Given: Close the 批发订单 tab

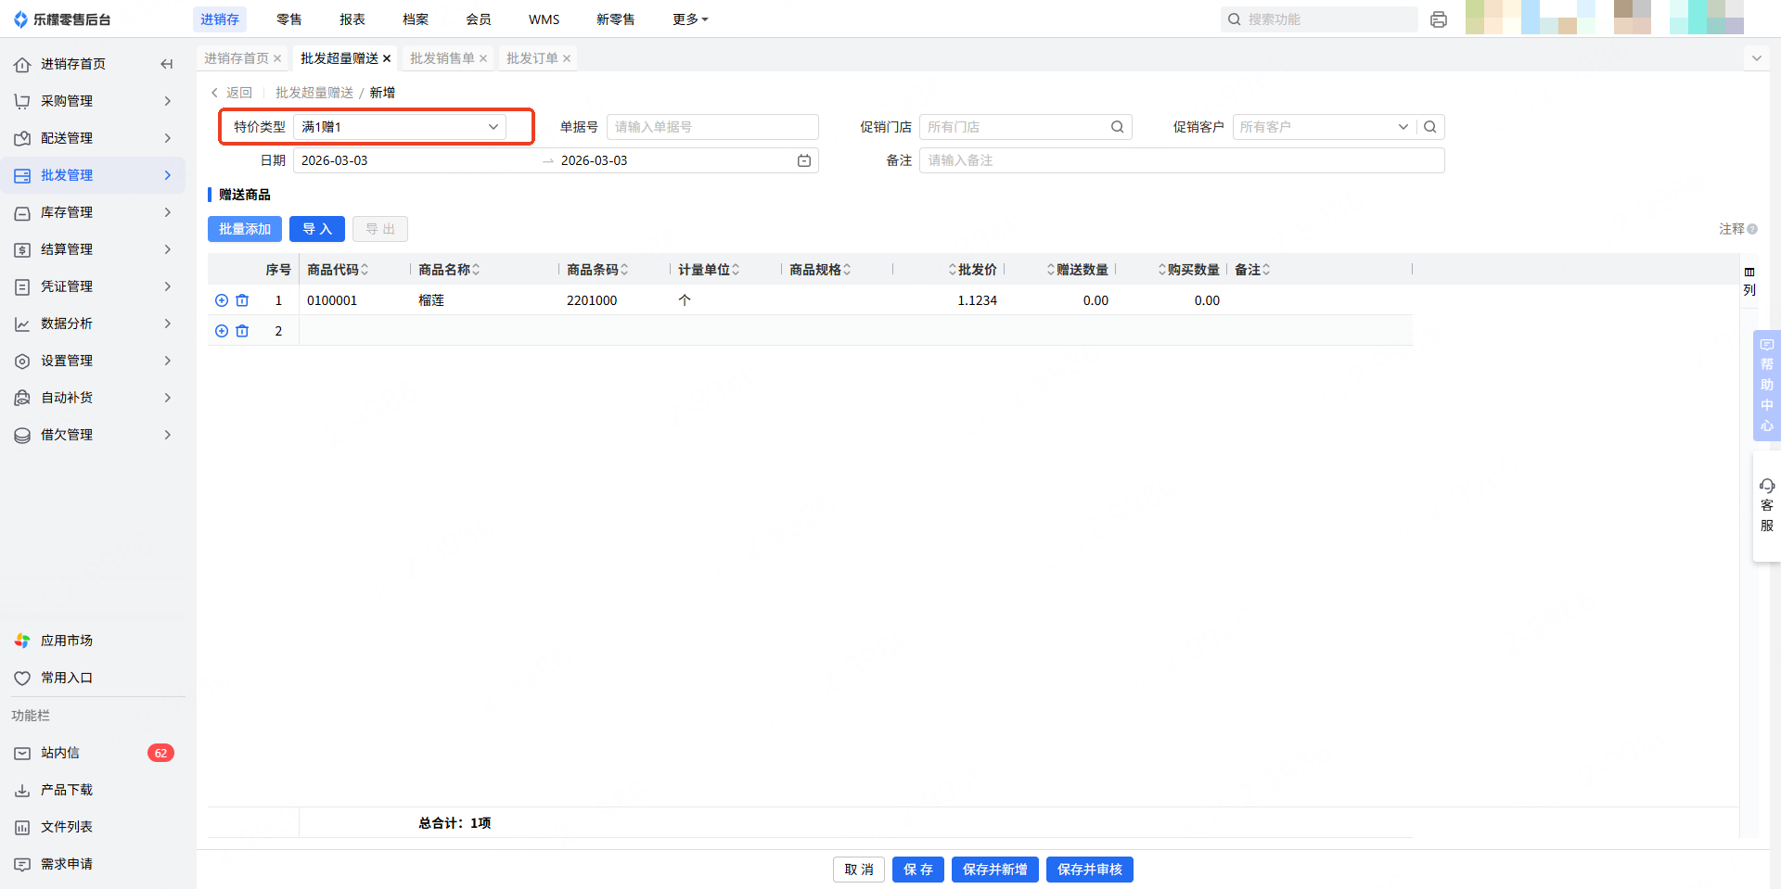Looking at the screenshot, I should (x=567, y=58).
